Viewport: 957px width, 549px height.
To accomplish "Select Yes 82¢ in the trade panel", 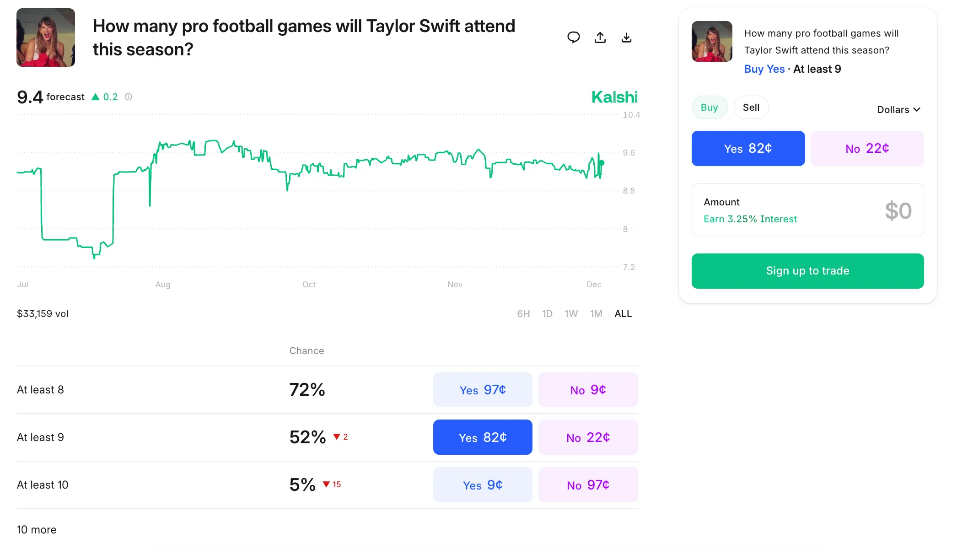I will pyautogui.click(x=748, y=149).
